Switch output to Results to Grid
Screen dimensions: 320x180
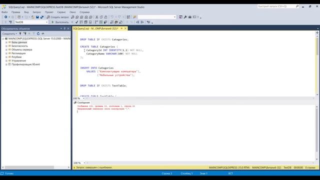point(116,22)
